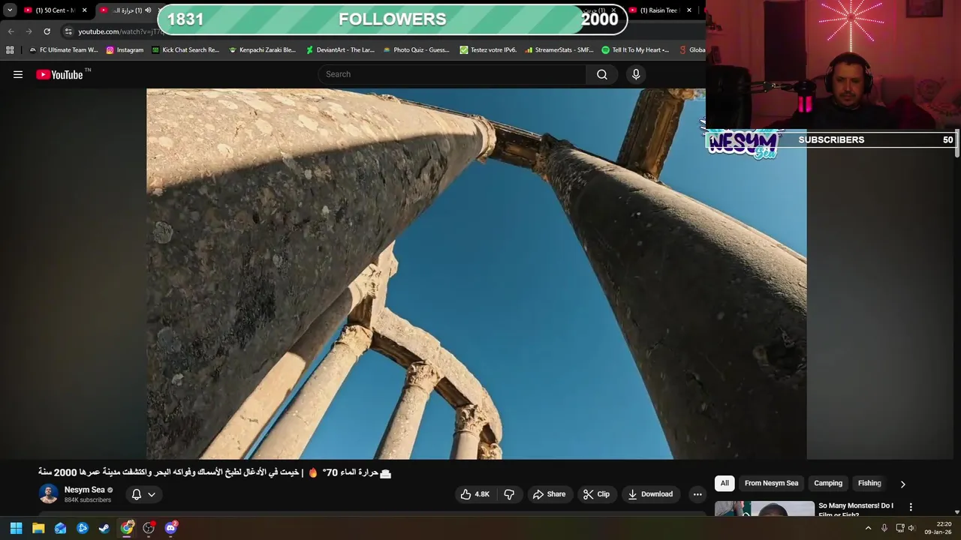Open Kenpachi Zaraki bookmark
This screenshot has height=540, width=961.
pyautogui.click(x=262, y=50)
